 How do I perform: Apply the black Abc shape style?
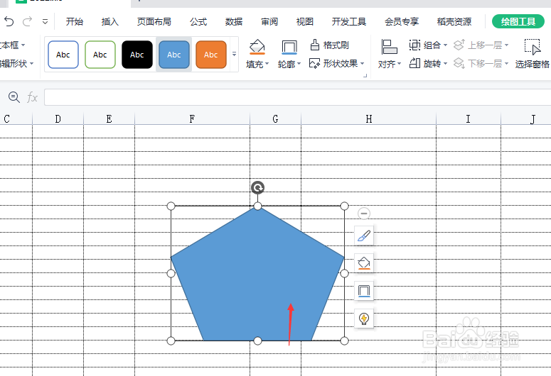point(137,55)
